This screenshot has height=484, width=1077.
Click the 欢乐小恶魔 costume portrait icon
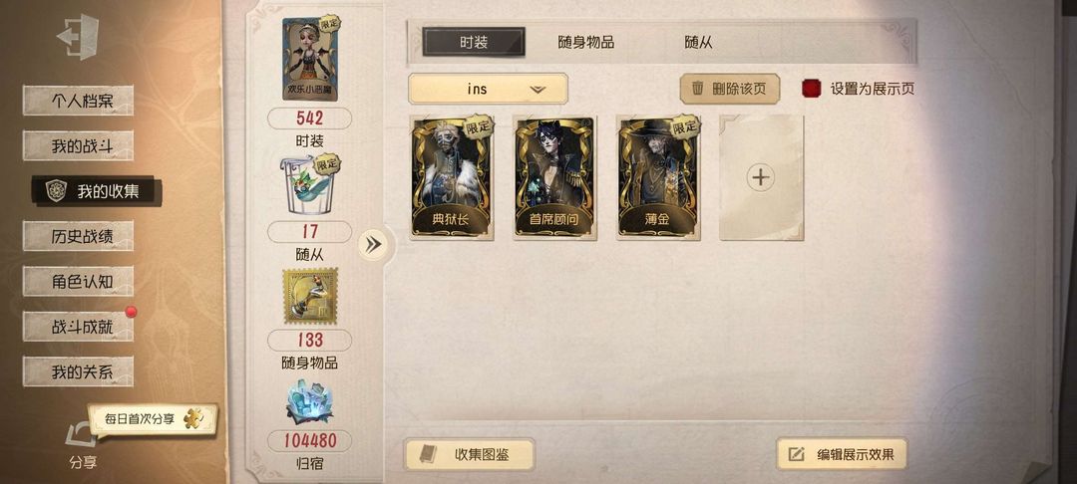tap(310, 59)
